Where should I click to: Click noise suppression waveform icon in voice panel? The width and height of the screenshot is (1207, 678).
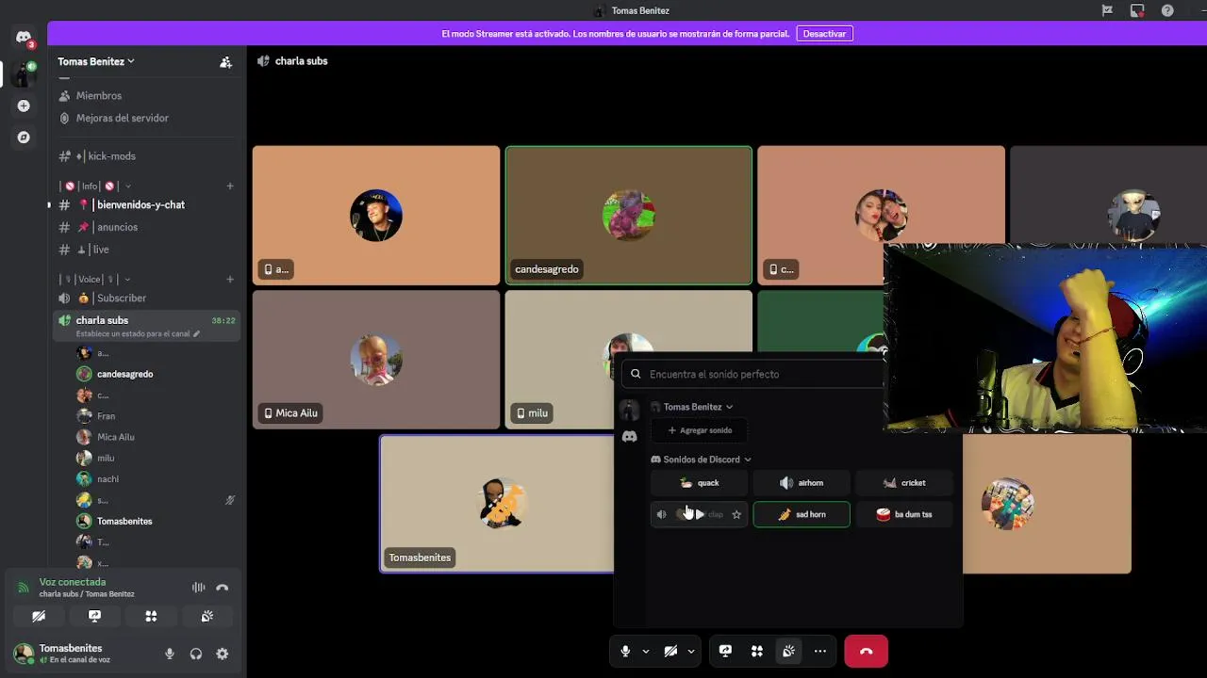coord(198,588)
